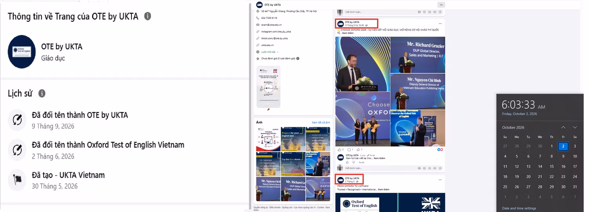The width and height of the screenshot is (589, 212).
Task: Click the email icon beside exam@ukta.edu.vn
Action: 258,25
